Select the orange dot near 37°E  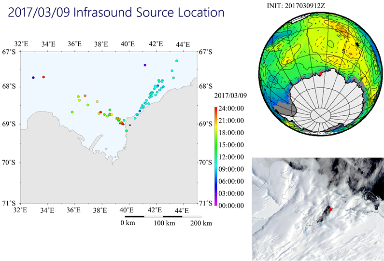coord(85,96)
